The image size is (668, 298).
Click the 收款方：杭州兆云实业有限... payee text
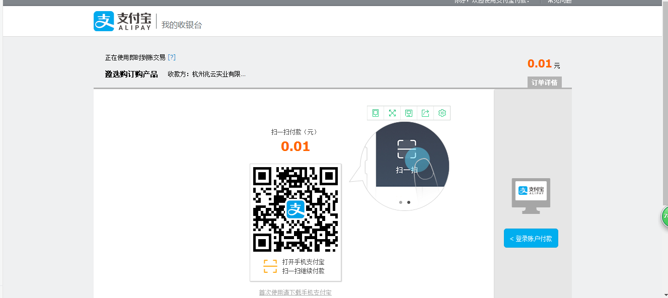point(207,74)
